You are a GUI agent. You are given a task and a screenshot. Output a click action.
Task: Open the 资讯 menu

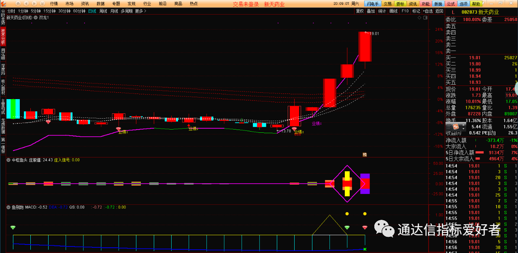click(x=85, y=4)
